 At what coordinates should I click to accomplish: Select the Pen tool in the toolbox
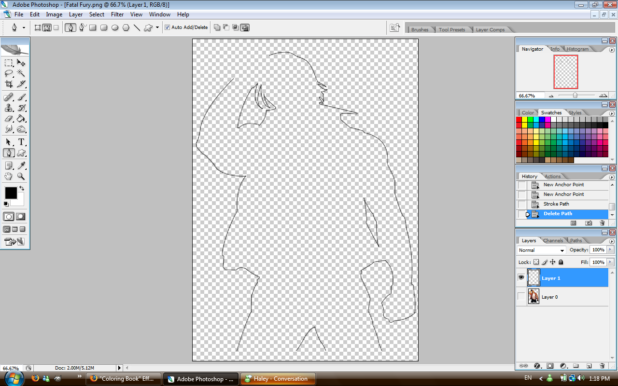click(8, 153)
